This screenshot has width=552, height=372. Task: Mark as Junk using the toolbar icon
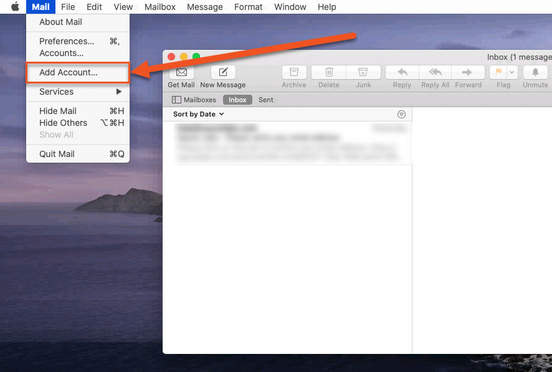(x=363, y=72)
